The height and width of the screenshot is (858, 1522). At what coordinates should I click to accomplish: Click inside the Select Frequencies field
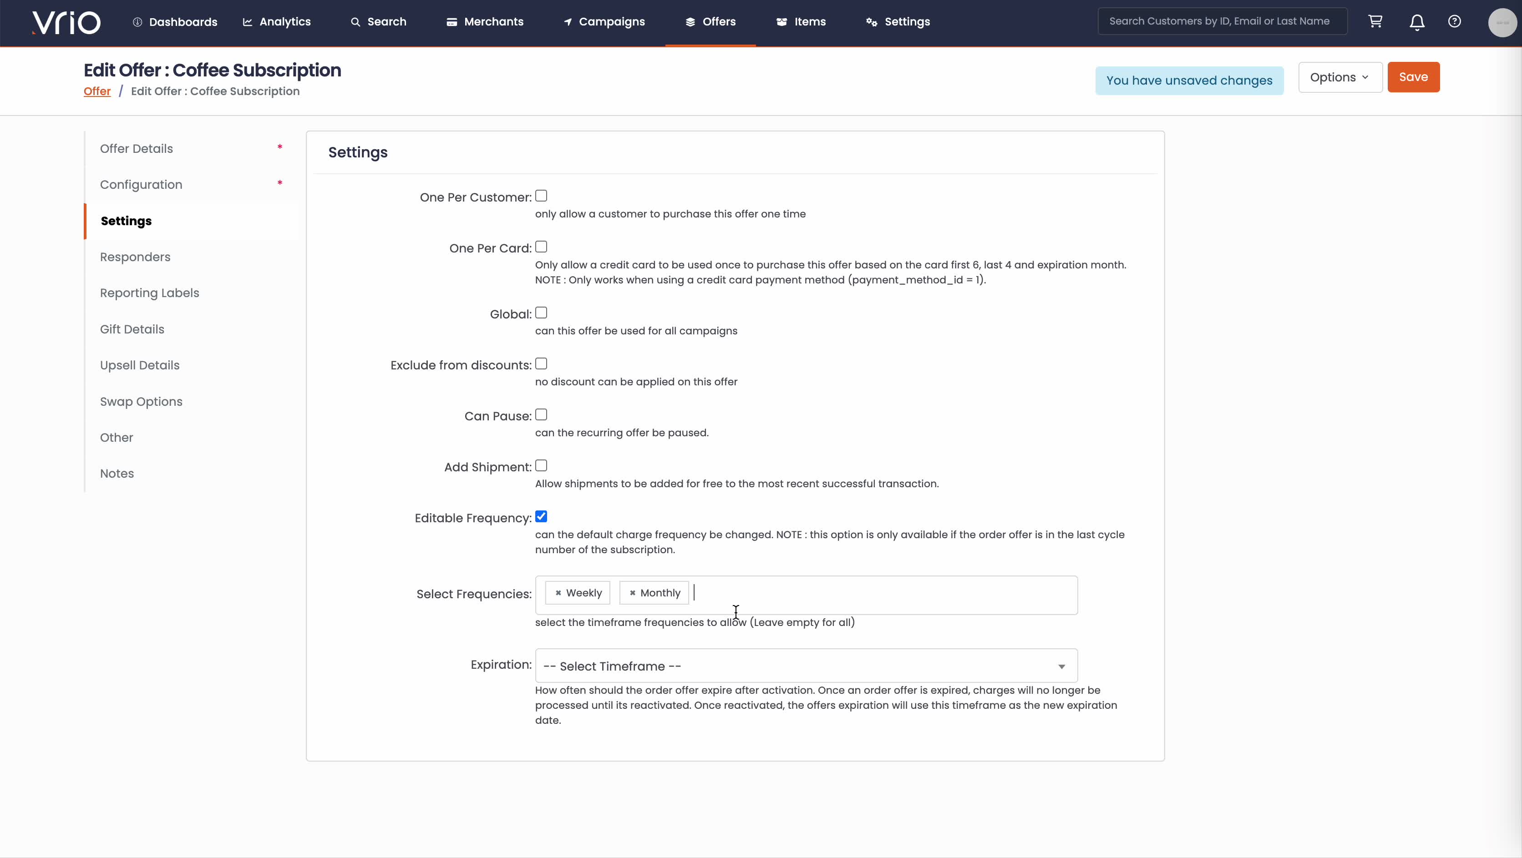(x=807, y=595)
